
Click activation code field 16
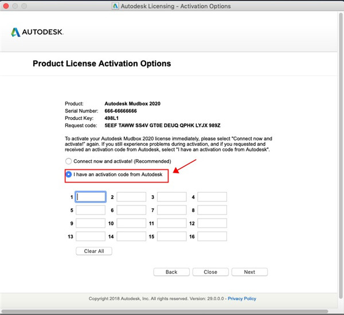212,236
